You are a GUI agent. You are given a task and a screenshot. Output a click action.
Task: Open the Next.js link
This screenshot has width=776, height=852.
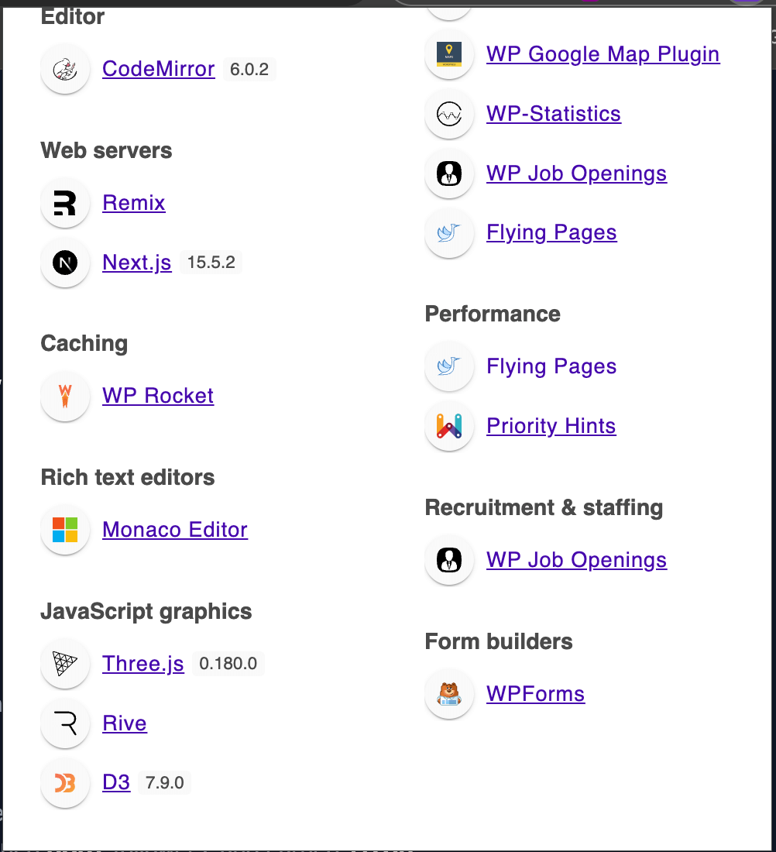point(137,263)
